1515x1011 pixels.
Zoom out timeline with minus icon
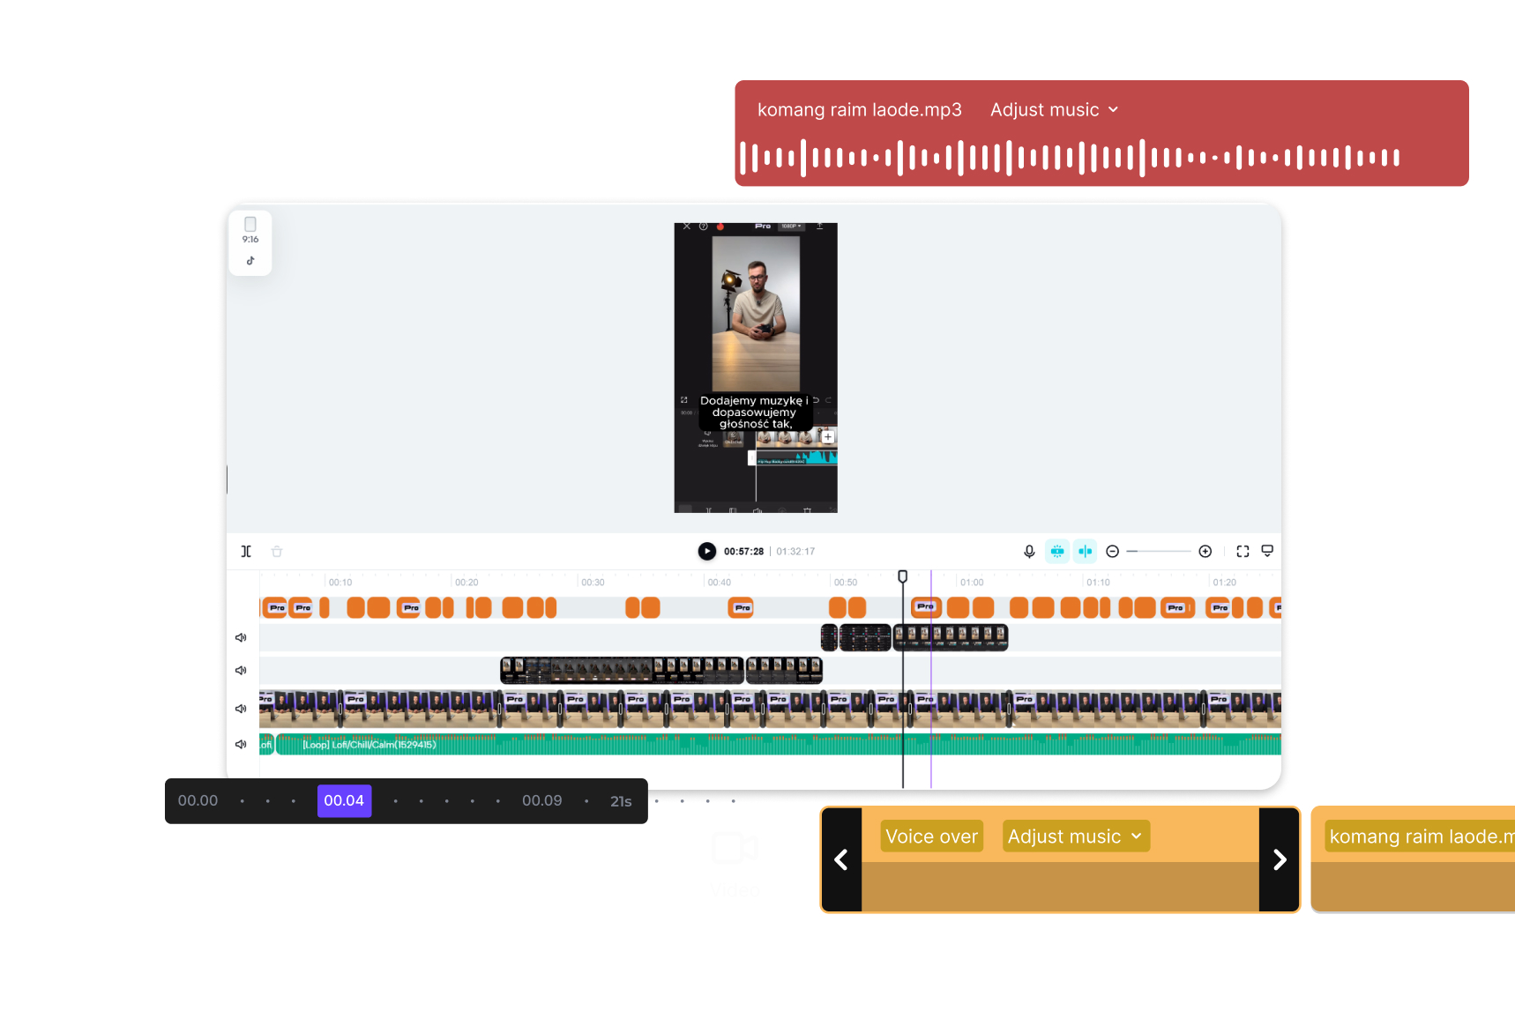[x=1113, y=552]
